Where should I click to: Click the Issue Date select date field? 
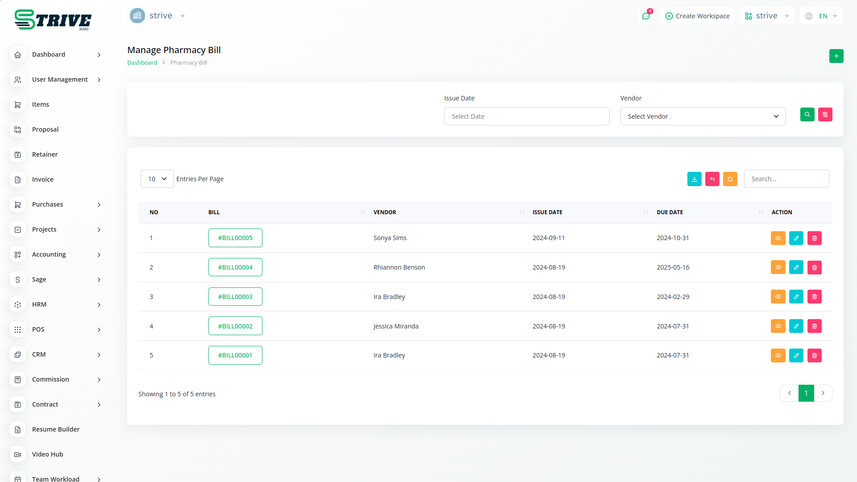(x=526, y=116)
